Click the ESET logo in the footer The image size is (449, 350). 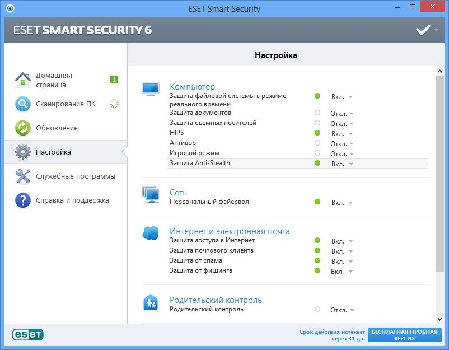click(x=28, y=334)
